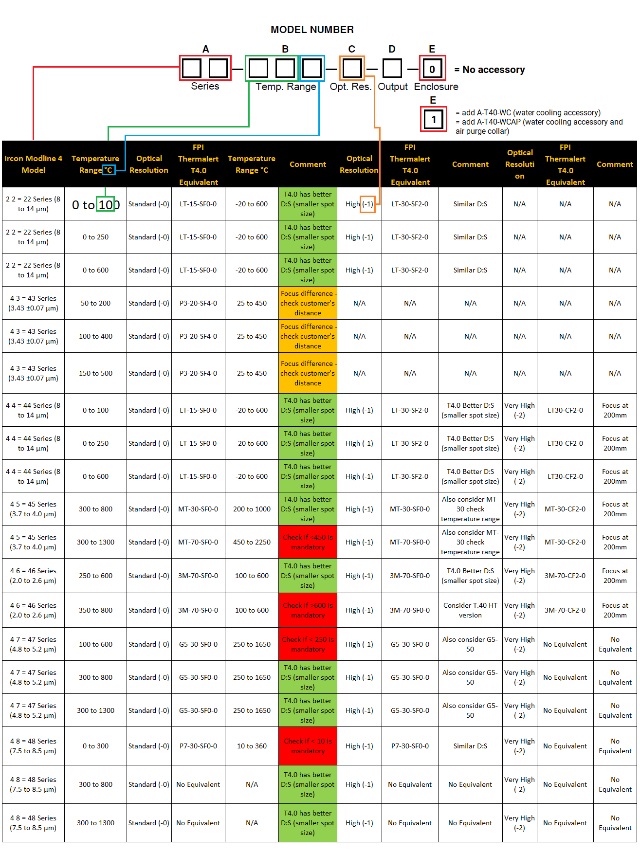This screenshot has height=853, width=640.
Task: Click 'Focus difference' comment in 50 to 200 row
Action: [x=308, y=303]
